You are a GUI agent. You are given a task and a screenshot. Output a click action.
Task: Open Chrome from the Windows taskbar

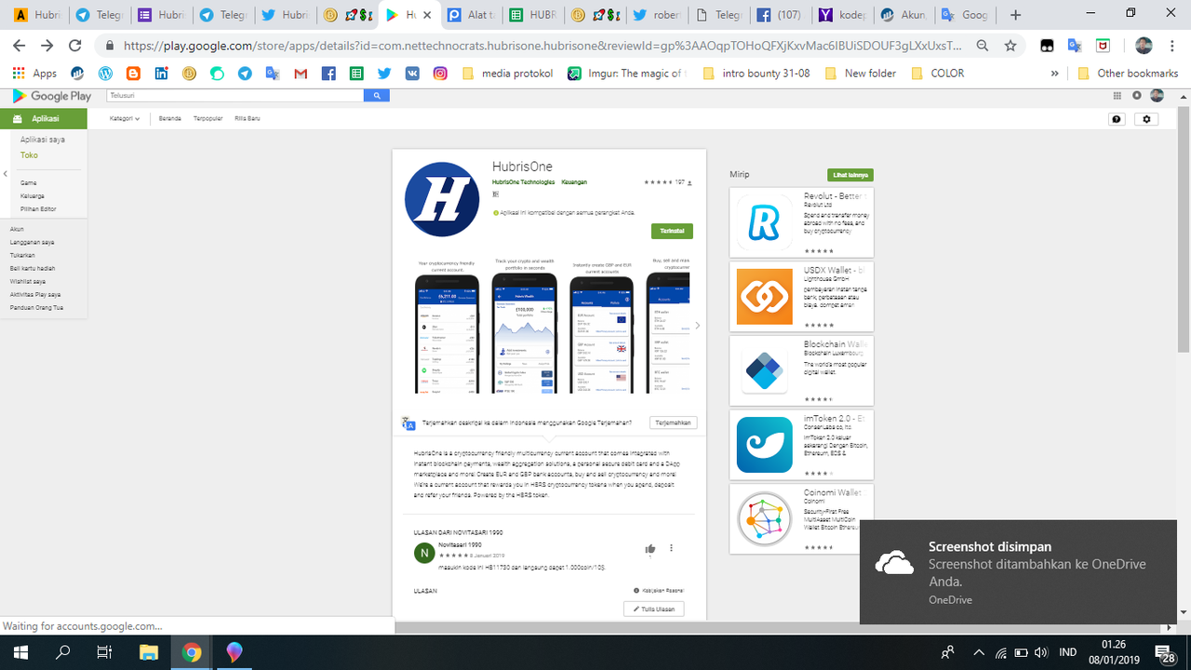[192, 652]
